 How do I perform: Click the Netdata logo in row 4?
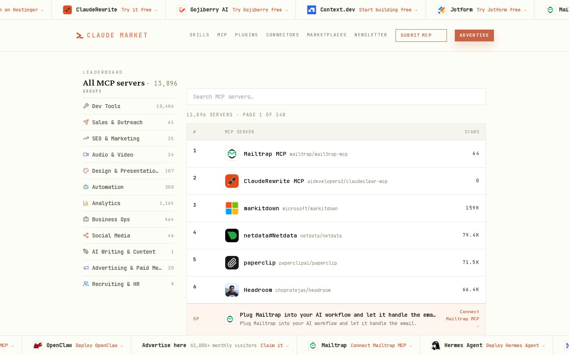coord(232,235)
